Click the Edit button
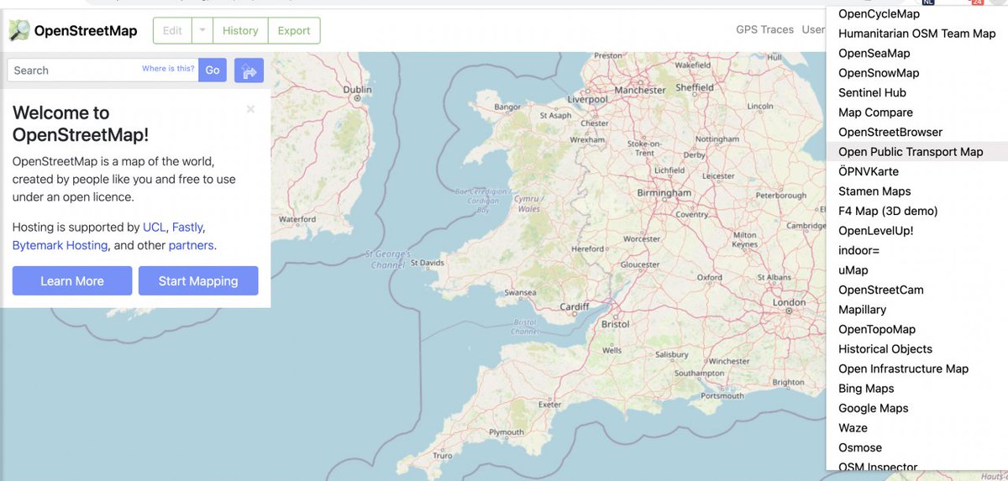Viewport: 1008px width, 481px height. point(172,30)
